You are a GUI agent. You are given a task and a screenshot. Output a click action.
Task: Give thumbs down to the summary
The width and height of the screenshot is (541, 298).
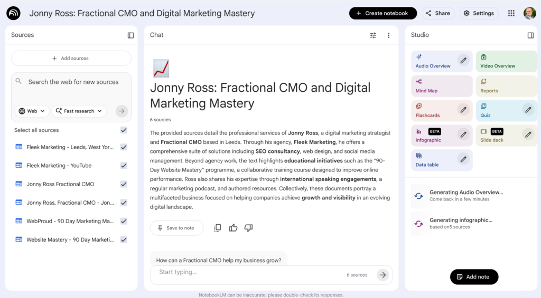click(x=248, y=228)
